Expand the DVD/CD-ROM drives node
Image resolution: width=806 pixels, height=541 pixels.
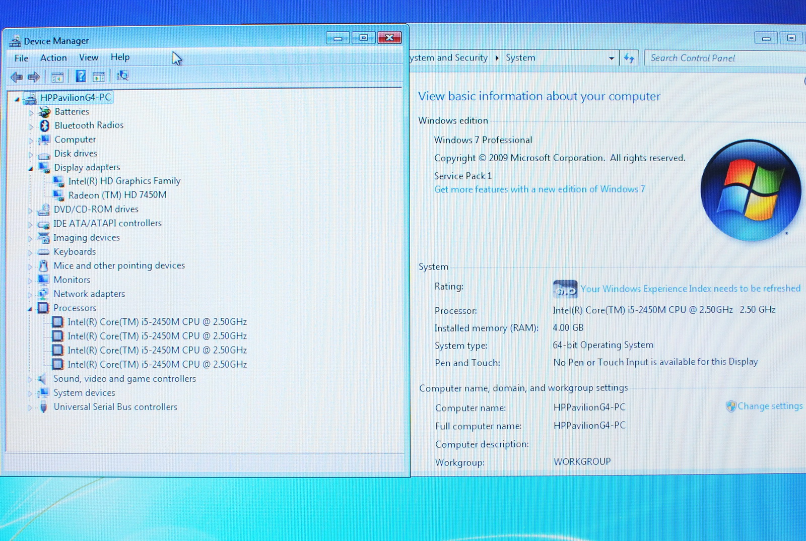30,211
